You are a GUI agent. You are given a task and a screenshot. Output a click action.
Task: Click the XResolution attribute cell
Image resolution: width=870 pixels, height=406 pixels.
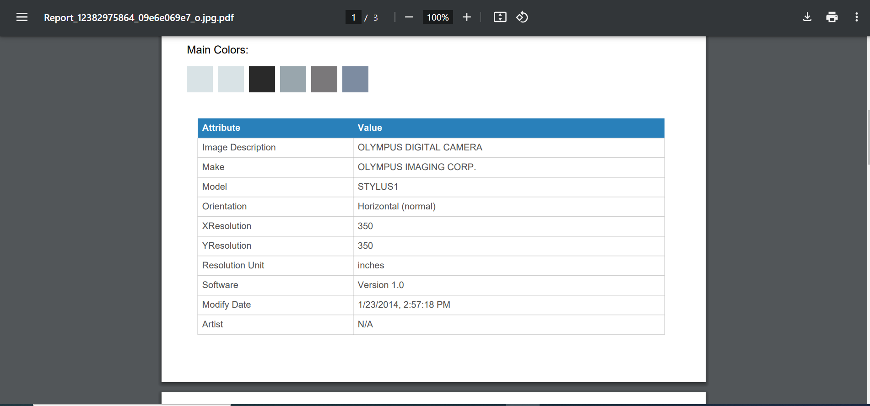tap(276, 226)
